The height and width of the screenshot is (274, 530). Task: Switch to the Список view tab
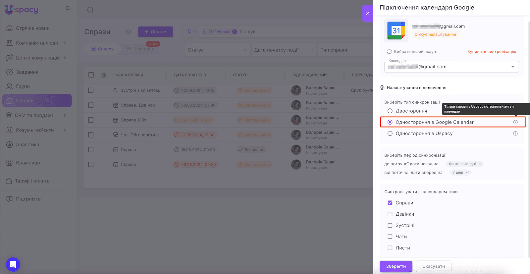[x=102, y=49]
